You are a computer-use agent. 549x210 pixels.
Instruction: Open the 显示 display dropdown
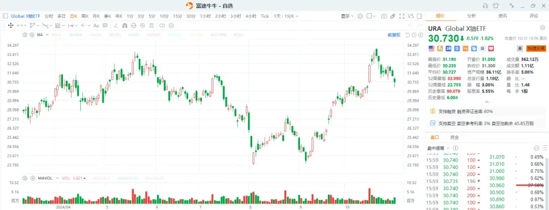pyautogui.click(x=347, y=16)
